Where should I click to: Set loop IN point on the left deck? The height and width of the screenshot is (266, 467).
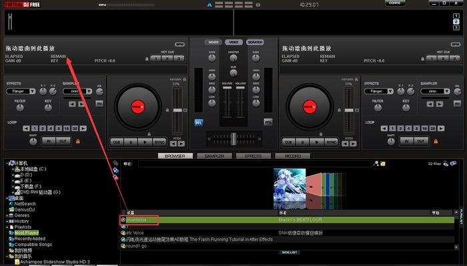[x=48, y=141]
